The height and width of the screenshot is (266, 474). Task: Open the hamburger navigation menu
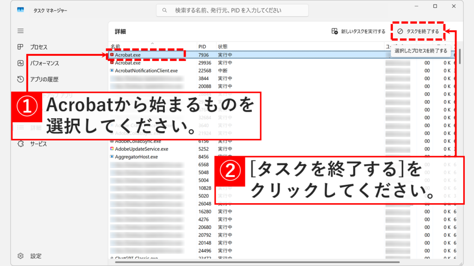(20, 31)
